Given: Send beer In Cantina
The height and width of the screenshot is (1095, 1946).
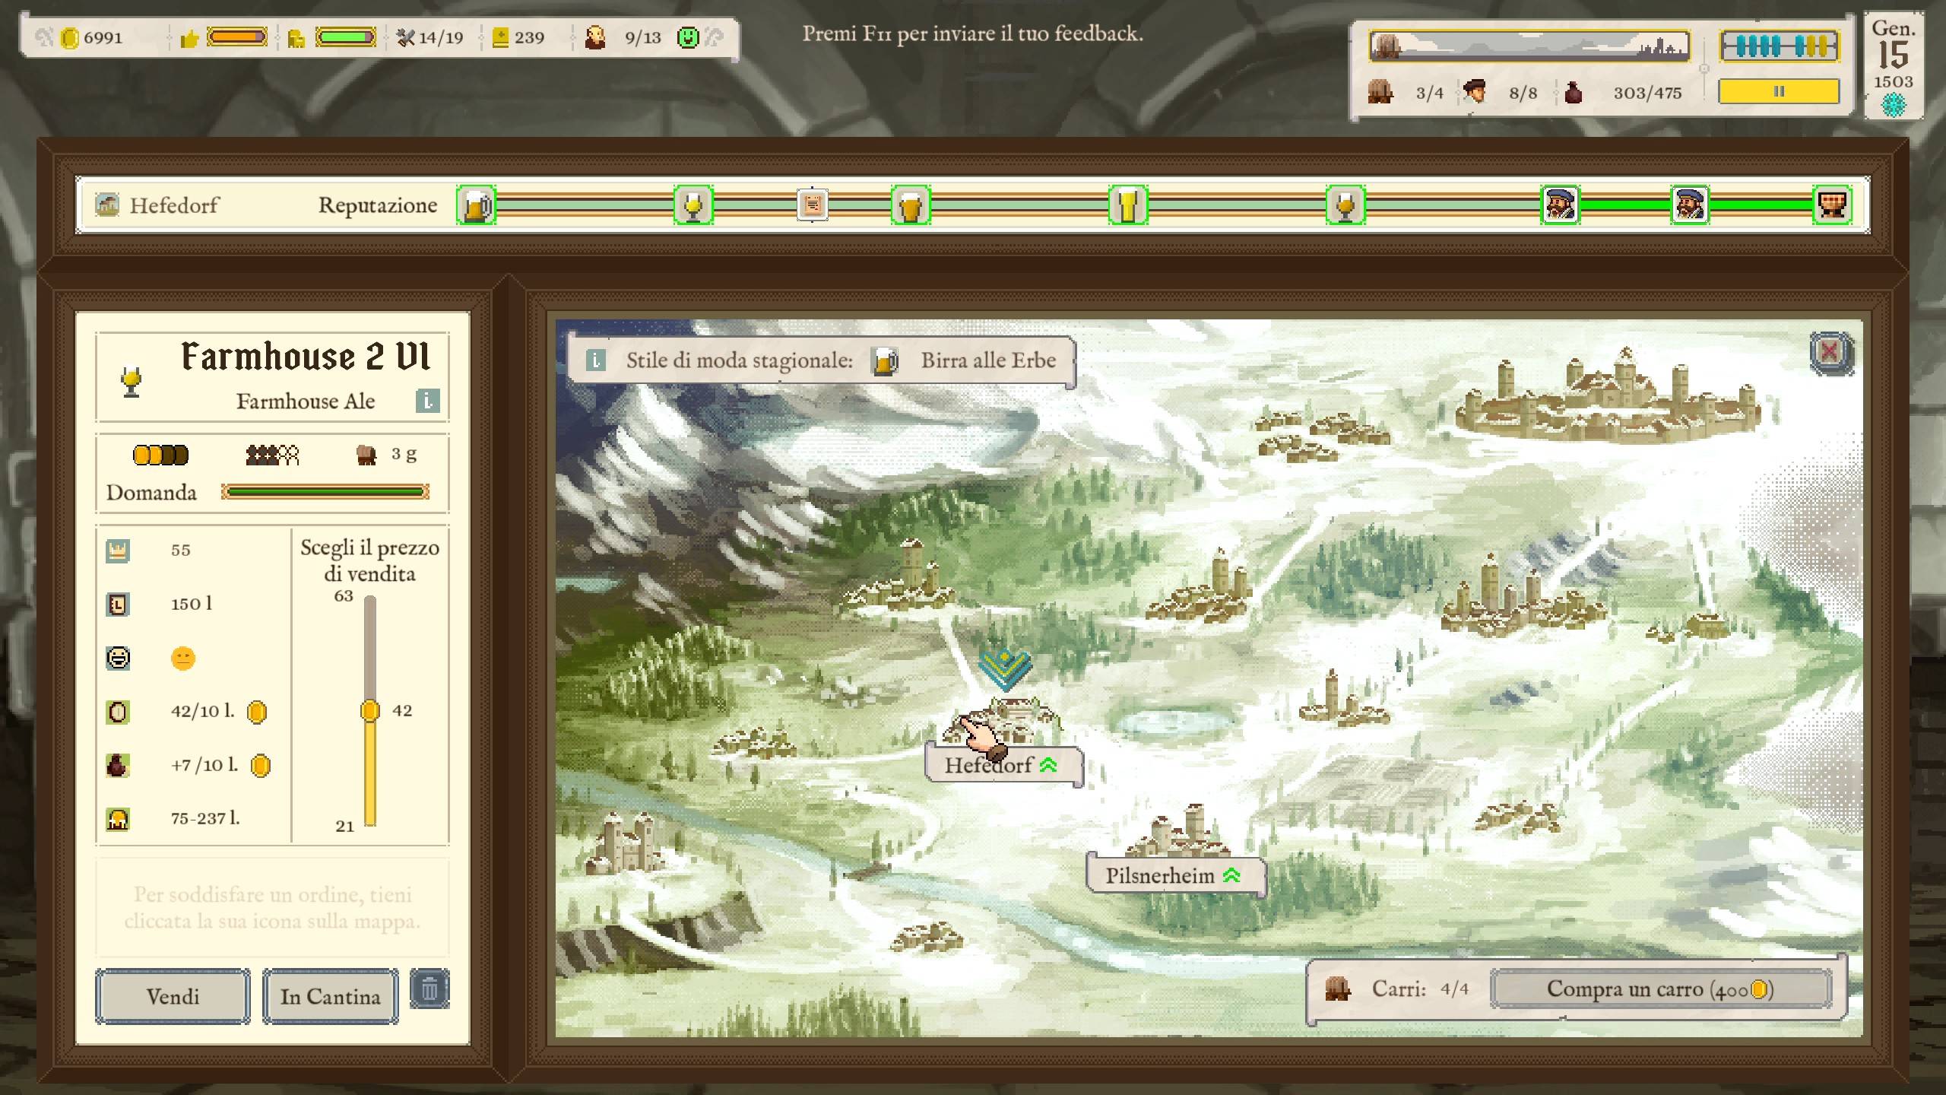Looking at the screenshot, I should click(x=330, y=996).
